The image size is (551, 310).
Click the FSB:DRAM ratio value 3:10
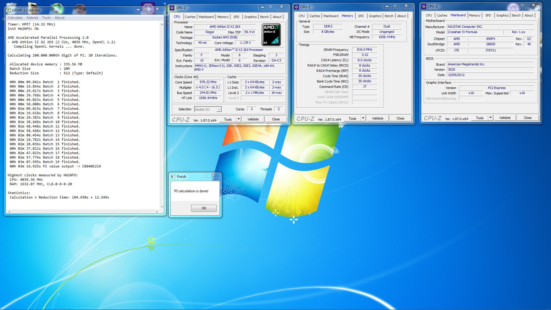click(x=365, y=55)
